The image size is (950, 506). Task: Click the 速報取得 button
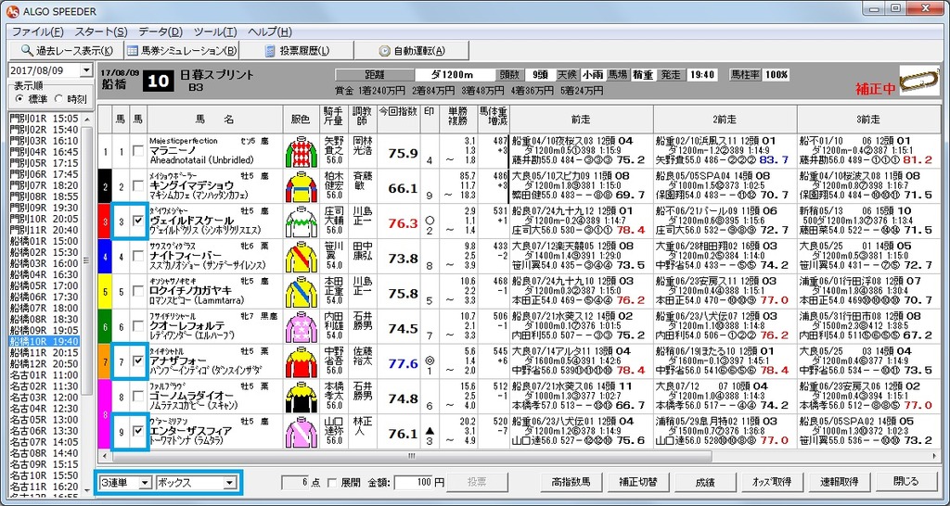(x=839, y=483)
